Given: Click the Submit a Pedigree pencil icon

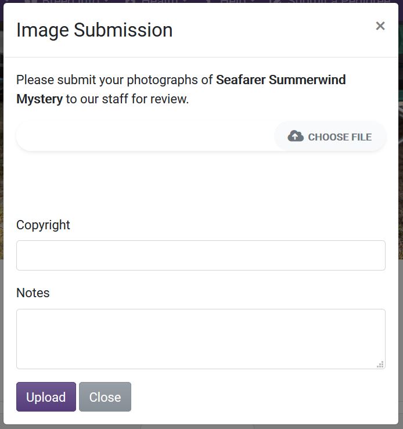Looking at the screenshot, I should 278,2.
